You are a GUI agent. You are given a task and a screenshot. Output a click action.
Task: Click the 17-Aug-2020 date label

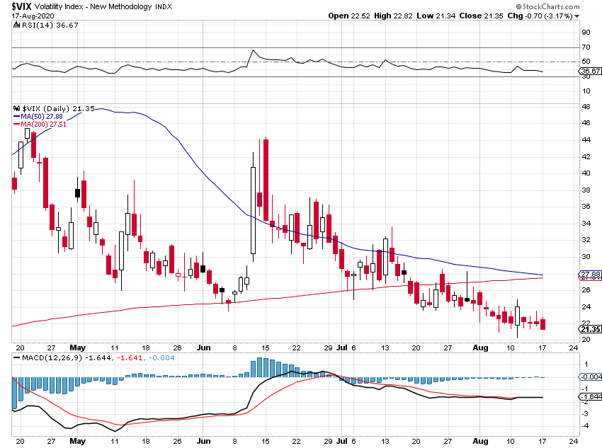(33, 16)
